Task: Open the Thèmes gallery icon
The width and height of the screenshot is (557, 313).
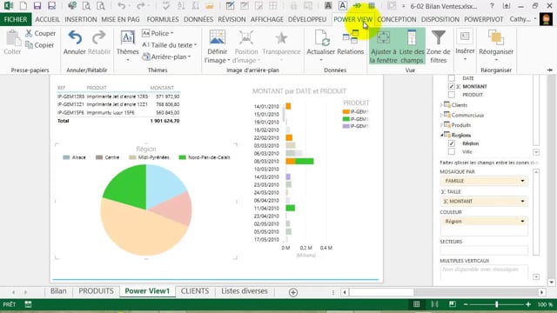Action: pos(127,38)
